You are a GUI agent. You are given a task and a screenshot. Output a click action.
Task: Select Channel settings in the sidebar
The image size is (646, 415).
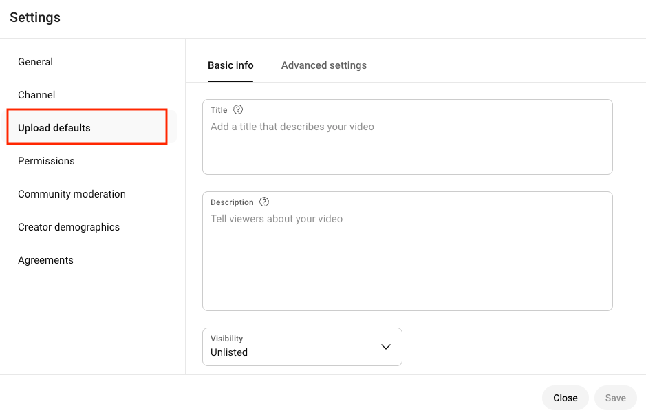tap(36, 94)
